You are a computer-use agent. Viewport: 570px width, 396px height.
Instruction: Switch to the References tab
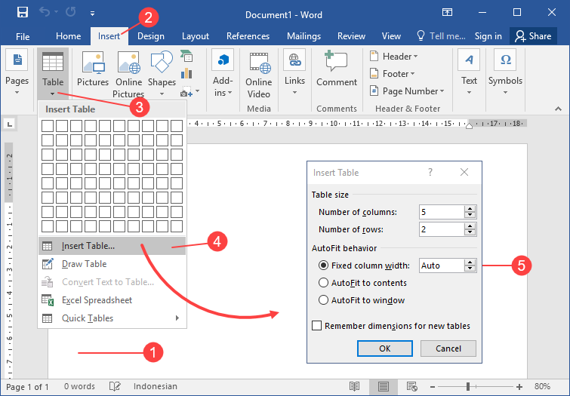click(x=248, y=36)
